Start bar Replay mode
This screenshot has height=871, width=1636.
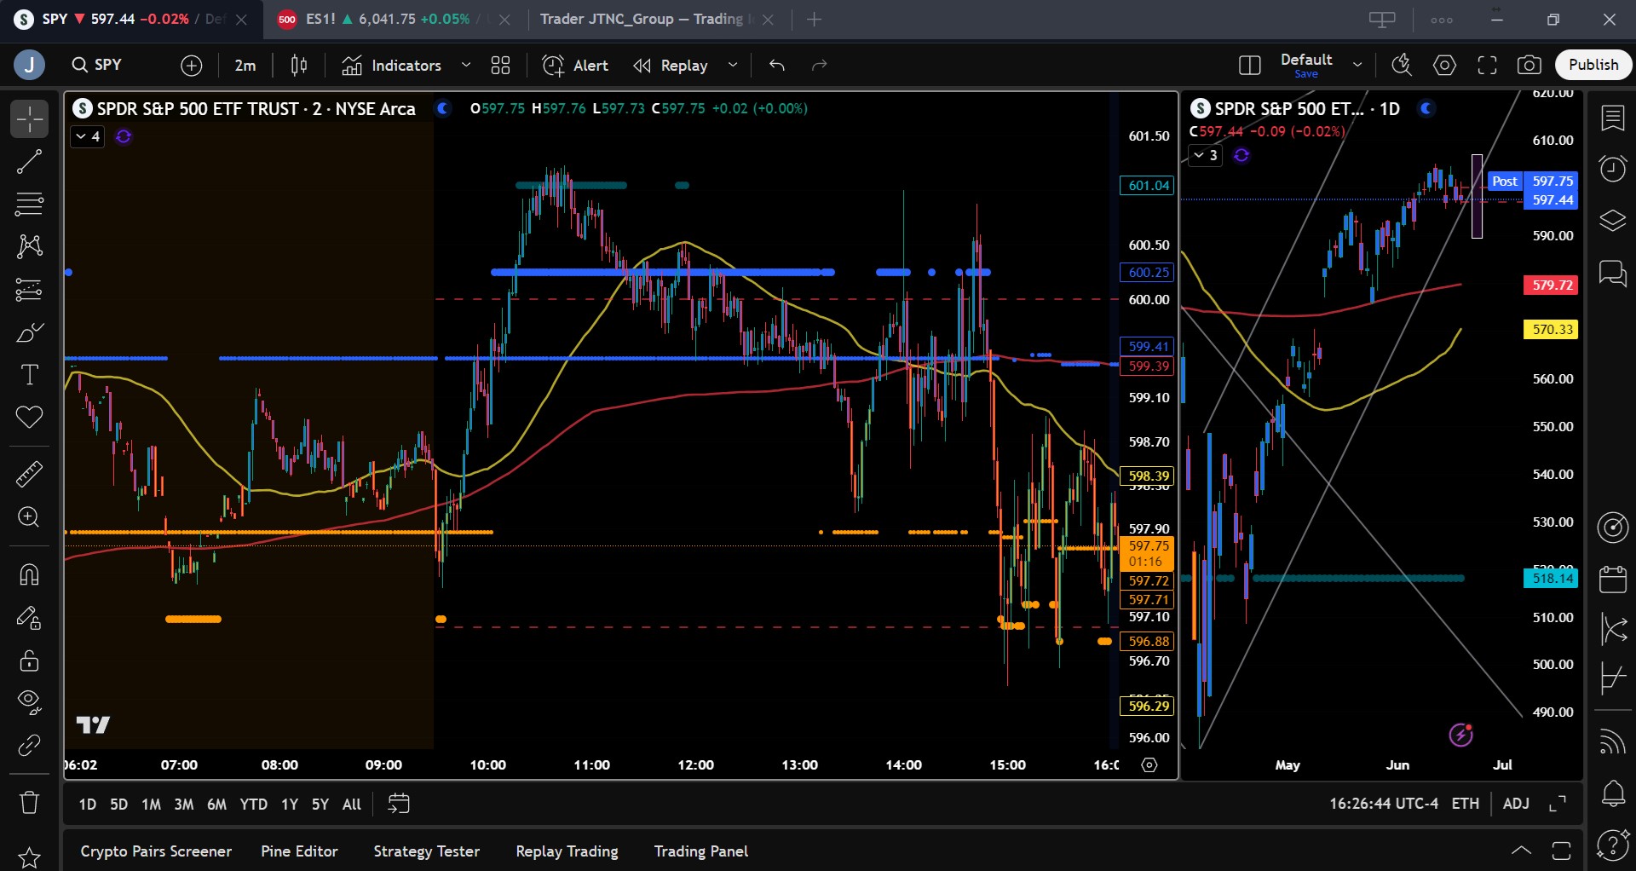pyautogui.click(x=671, y=65)
